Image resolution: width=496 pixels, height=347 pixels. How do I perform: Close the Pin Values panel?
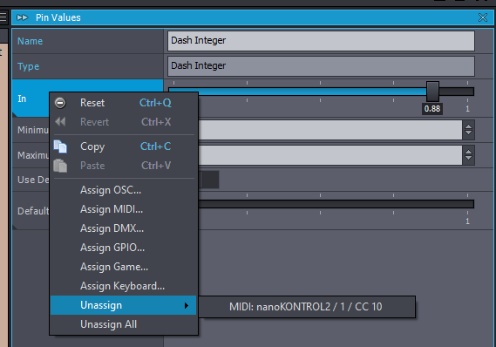tap(483, 17)
